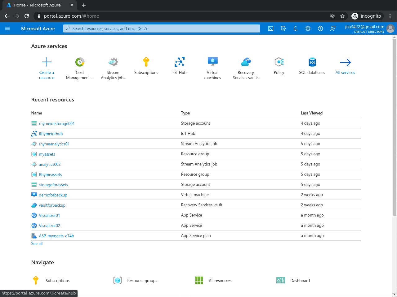Click the Dashboard chart icon
This screenshot has width=397, height=297.
pos(281,280)
